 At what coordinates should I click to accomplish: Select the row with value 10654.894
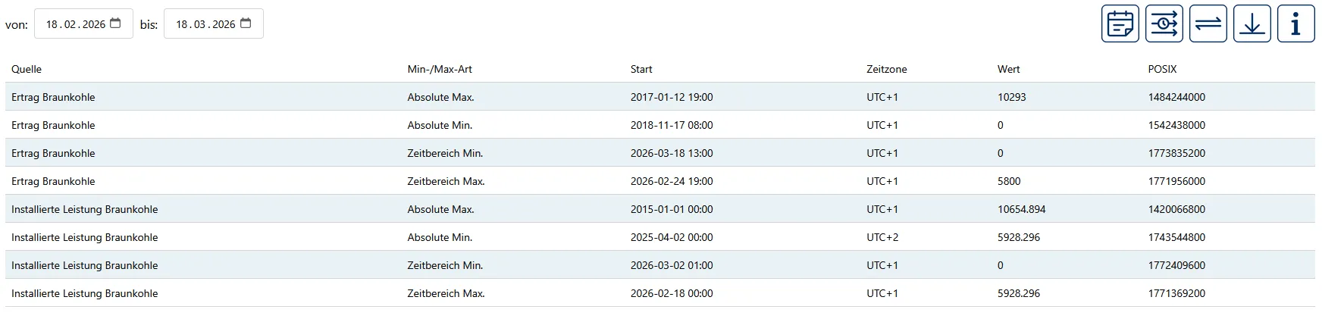click(x=660, y=209)
